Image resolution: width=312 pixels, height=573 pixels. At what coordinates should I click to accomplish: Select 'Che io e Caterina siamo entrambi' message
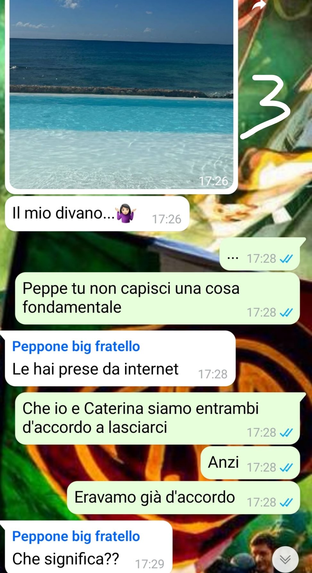157,418
